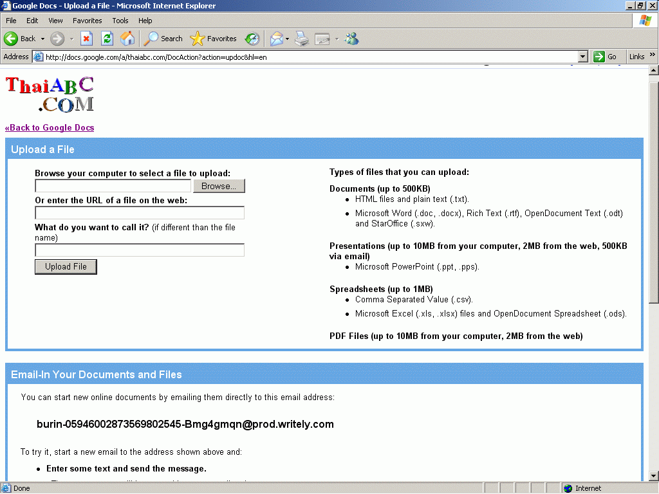This screenshot has height=494, width=659.
Task: Open the Mail button dropdown arrow
Action: [288, 39]
